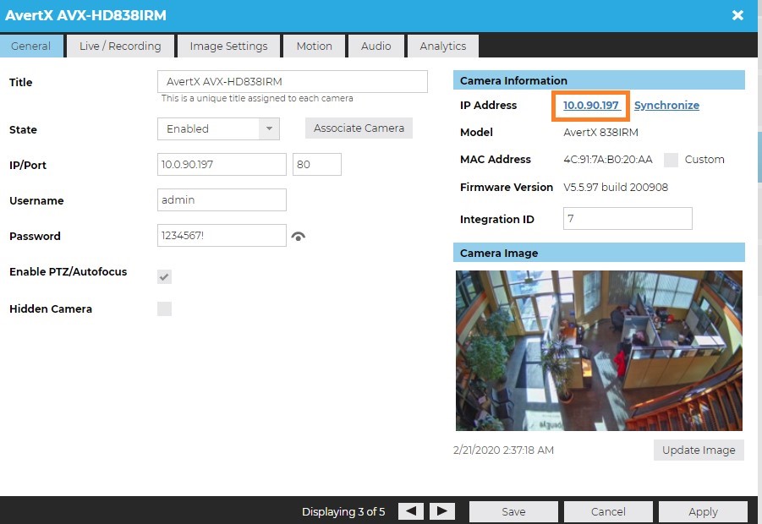Open the 10.0.90.197 IP address link
Image resolution: width=762 pixels, height=524 pixels.
pyautogui.click(x=591, y=106)
